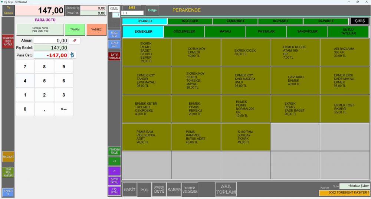Choose Tamamı Alındı Para Üstü Yok

[40, 29]
